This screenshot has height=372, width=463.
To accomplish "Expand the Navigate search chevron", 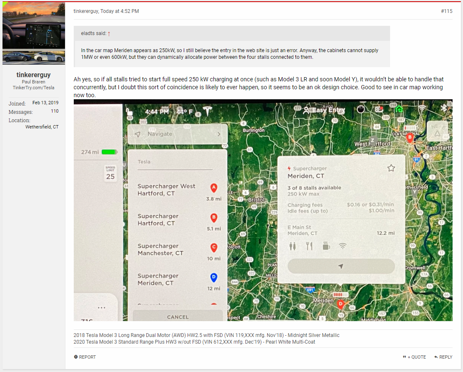I will (219, 134).
